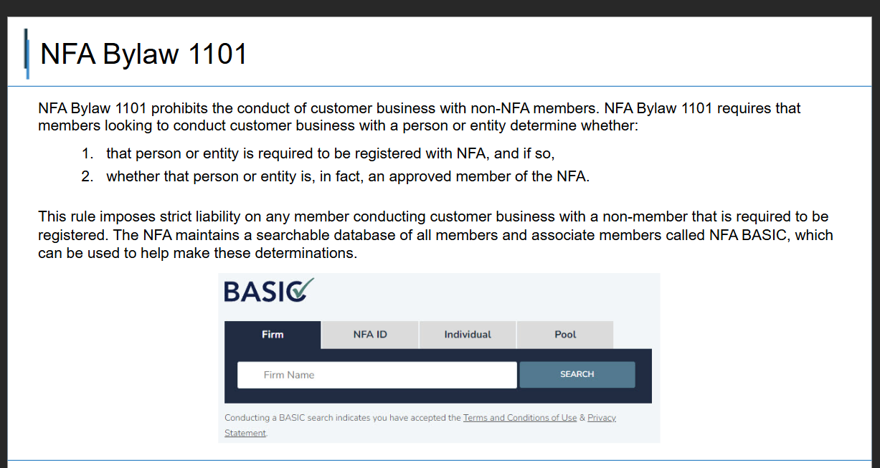This screenshot has width=880, height=468.
Task: Select the Firm search tab
Action: (273, 335)
